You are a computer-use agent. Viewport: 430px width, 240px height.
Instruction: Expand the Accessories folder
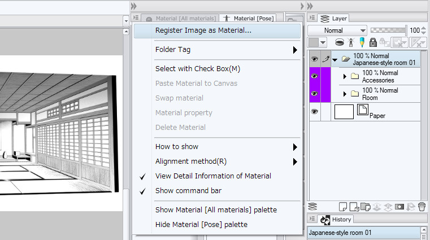click(345, 76)
